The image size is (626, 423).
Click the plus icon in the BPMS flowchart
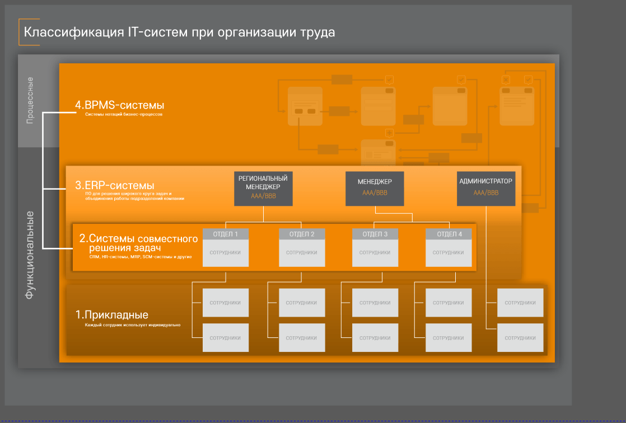coord(389,133)
